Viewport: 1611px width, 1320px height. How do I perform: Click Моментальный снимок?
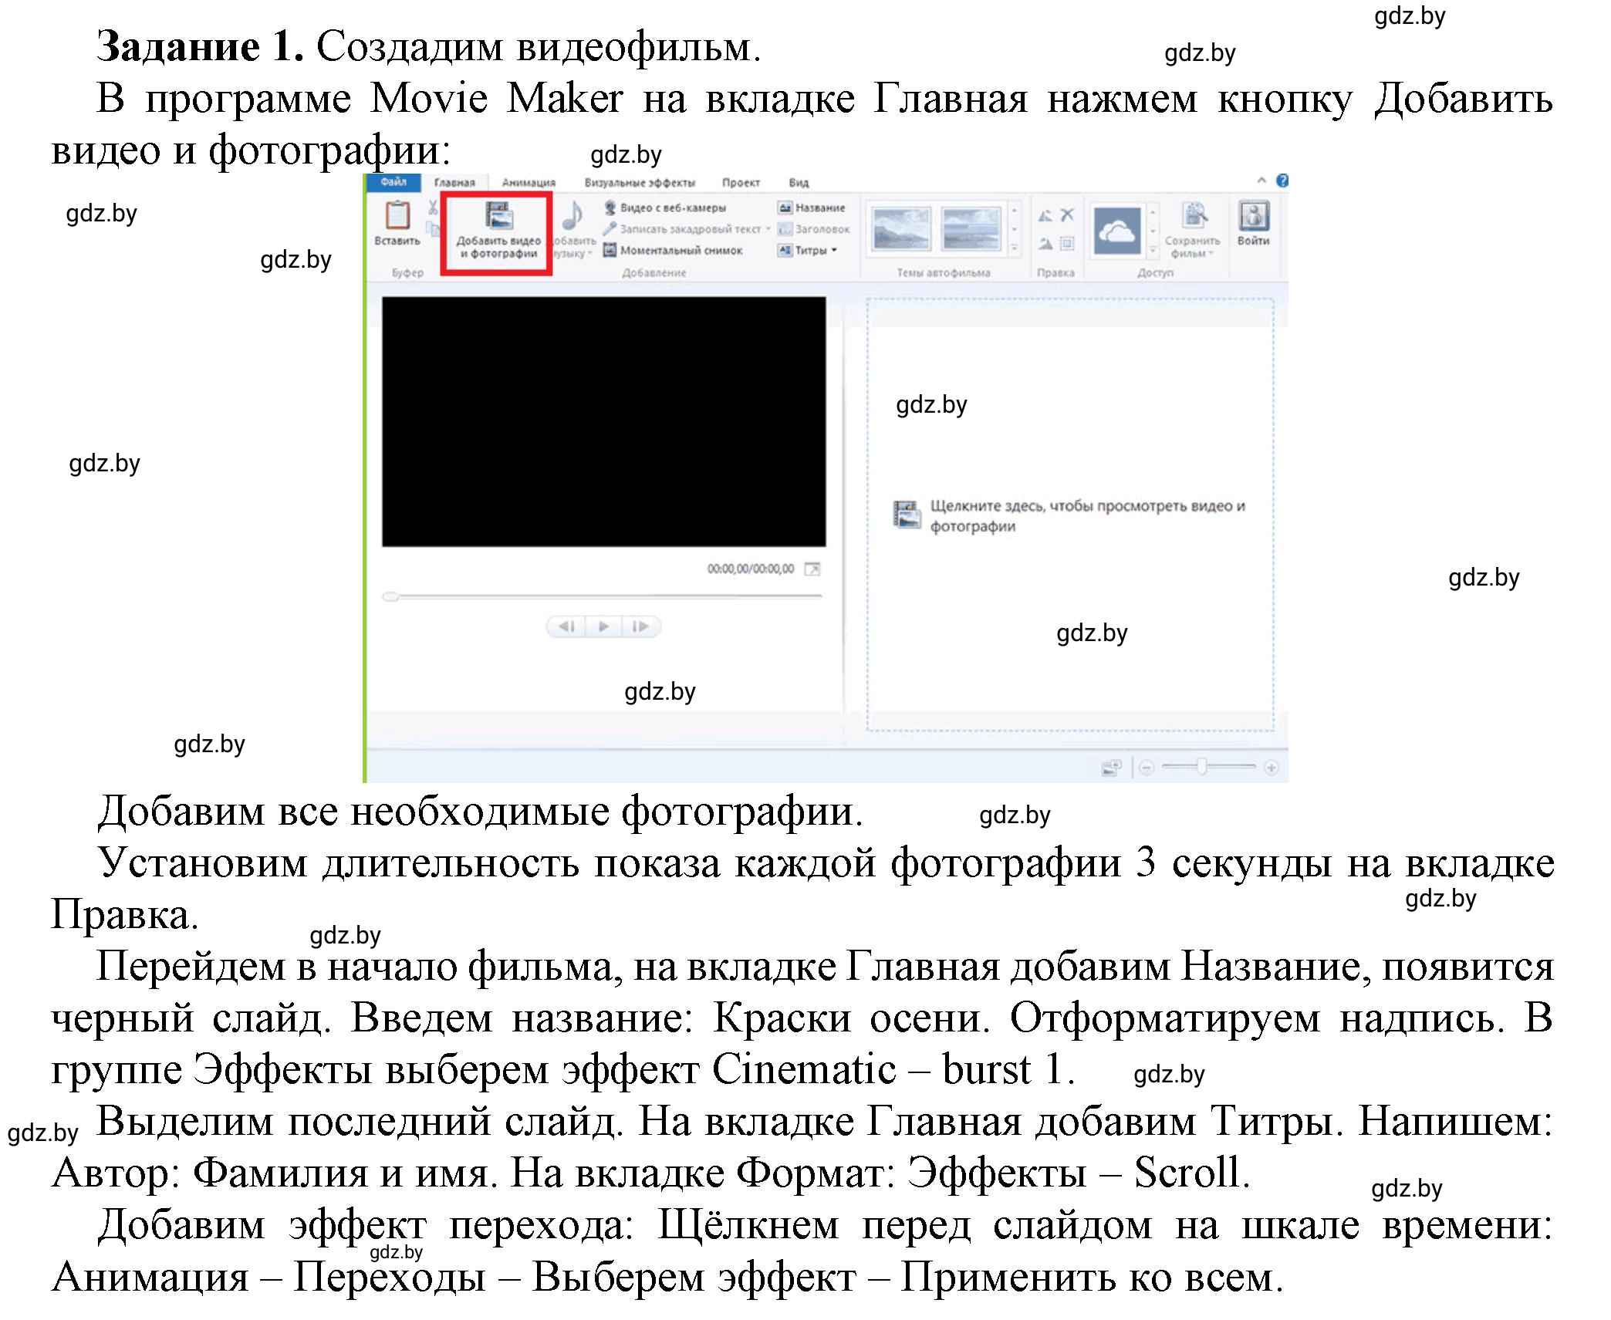673,250
